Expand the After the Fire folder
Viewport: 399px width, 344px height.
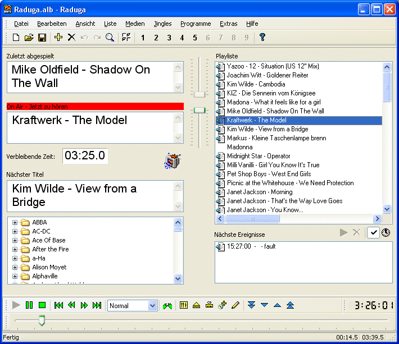pyautogui.click(x=15, y=250)
